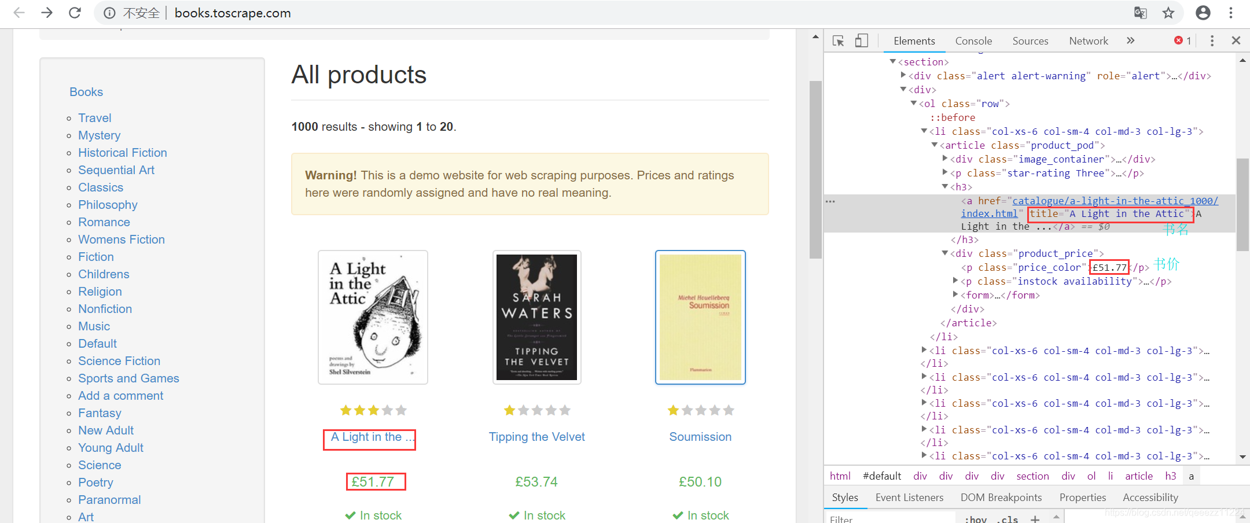The width and height of the screenshot is (1250, 523).
Task: Click the address bar URL books.toscrape.com
Action: tap(233, 13)
